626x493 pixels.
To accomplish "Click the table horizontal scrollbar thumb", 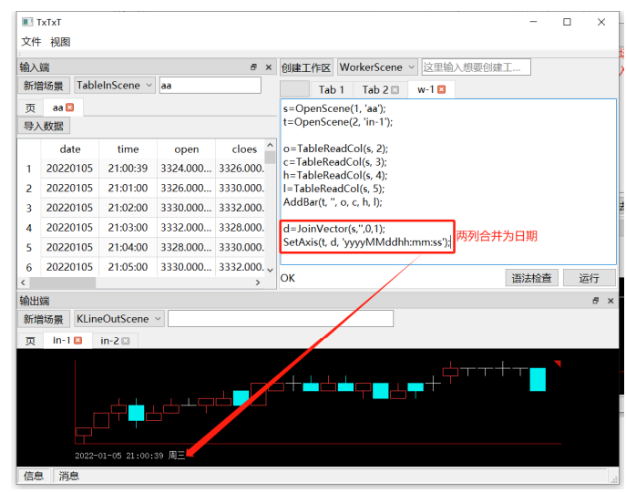I will pos(63,282).
